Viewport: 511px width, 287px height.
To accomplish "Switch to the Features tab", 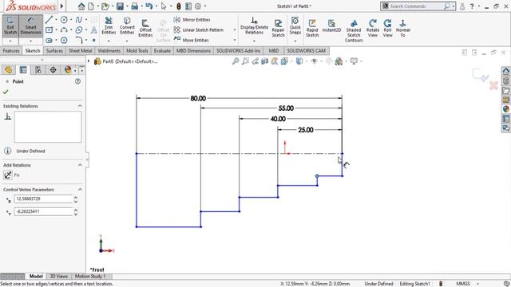I will (x=11, y=51).
